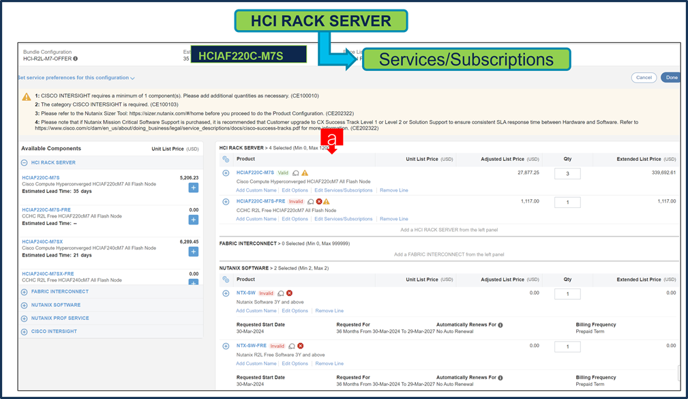
Task: Click the warning triangle in the alert banner
Action: (x=27, y=97)
